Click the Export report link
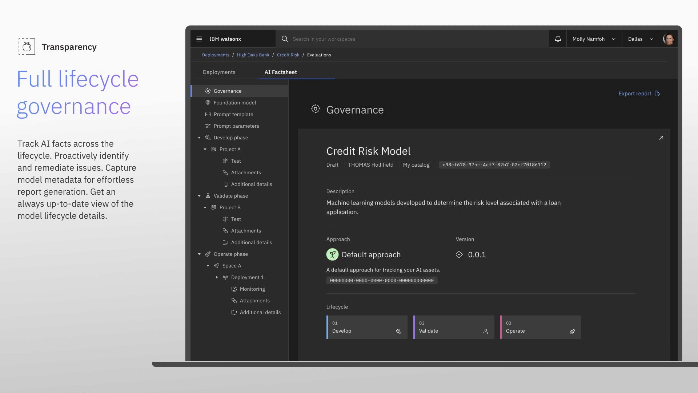 tap(635, 94)
